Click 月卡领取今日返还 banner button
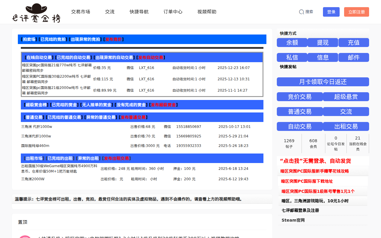The image size is (381, 238). 323,82
